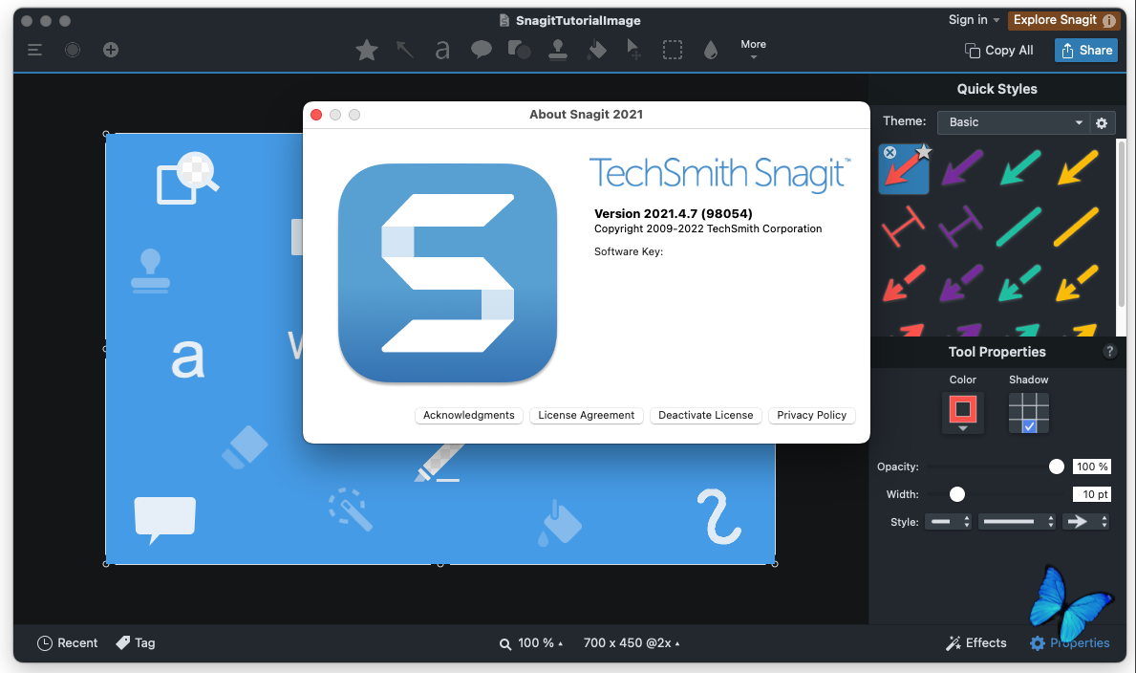Click the Snagit S logo image
The height and width of the screenshot is (673, 1136).
[x=448, y=272]
